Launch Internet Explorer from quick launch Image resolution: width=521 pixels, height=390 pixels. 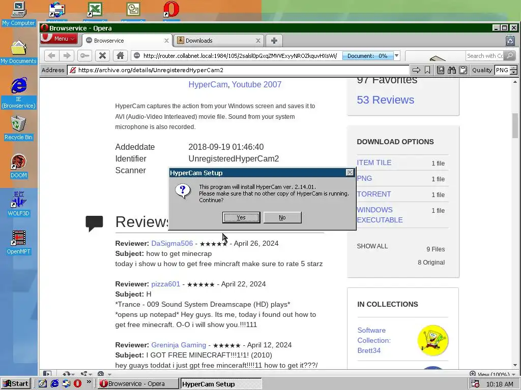[54, 384]
